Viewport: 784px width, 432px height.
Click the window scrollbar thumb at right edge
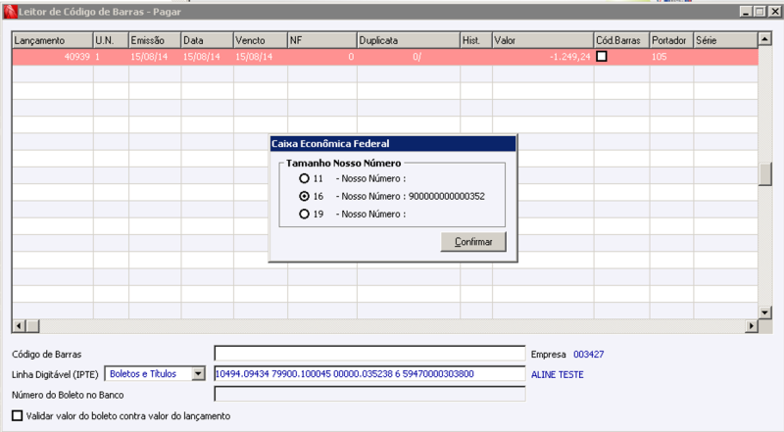(x=765, y=173)
